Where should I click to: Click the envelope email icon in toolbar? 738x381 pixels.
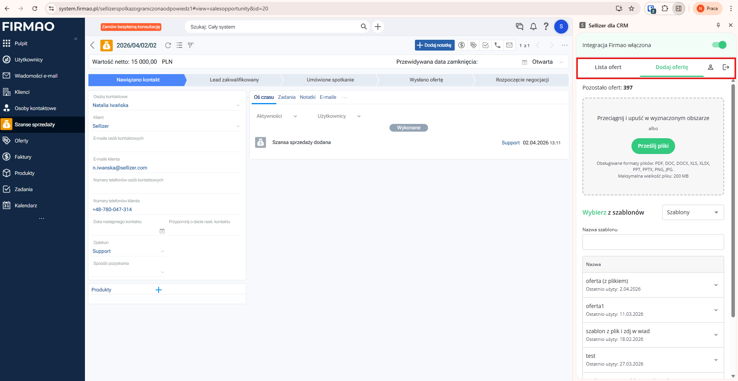[x=509, y=45]
